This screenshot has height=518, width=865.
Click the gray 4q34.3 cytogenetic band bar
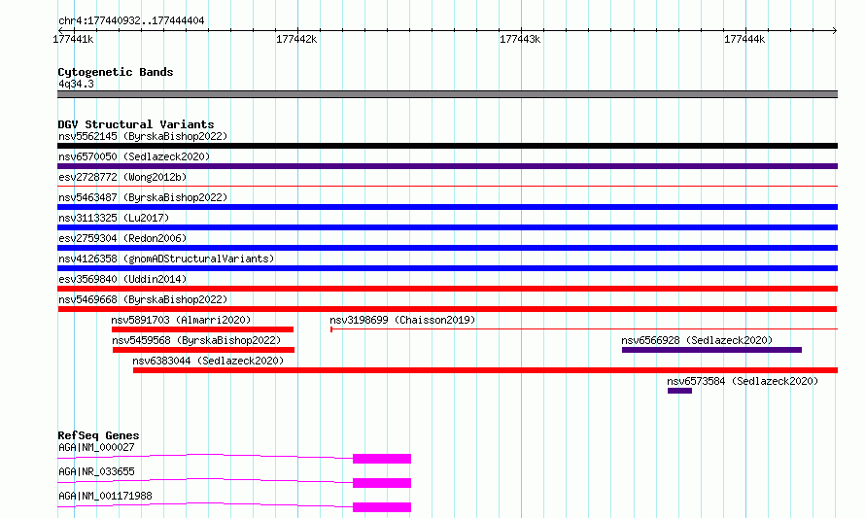click(x=447, y=94)
